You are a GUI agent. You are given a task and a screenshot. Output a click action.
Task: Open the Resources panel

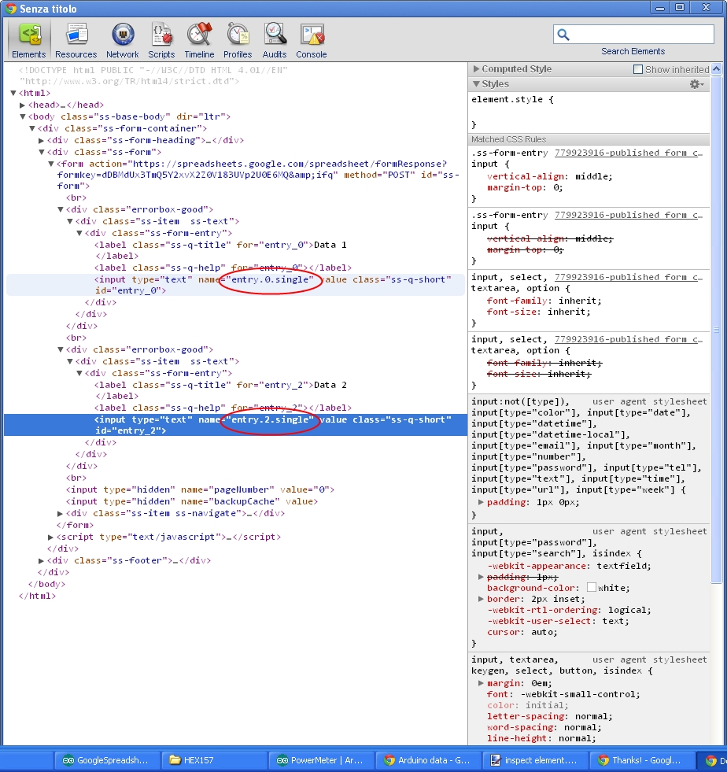click(x=76, y=40)
